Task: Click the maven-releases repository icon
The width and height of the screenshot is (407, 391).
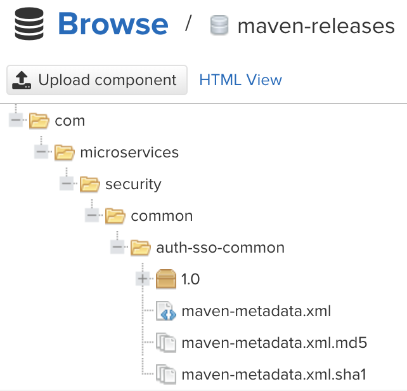Action: tap(219, 26)
